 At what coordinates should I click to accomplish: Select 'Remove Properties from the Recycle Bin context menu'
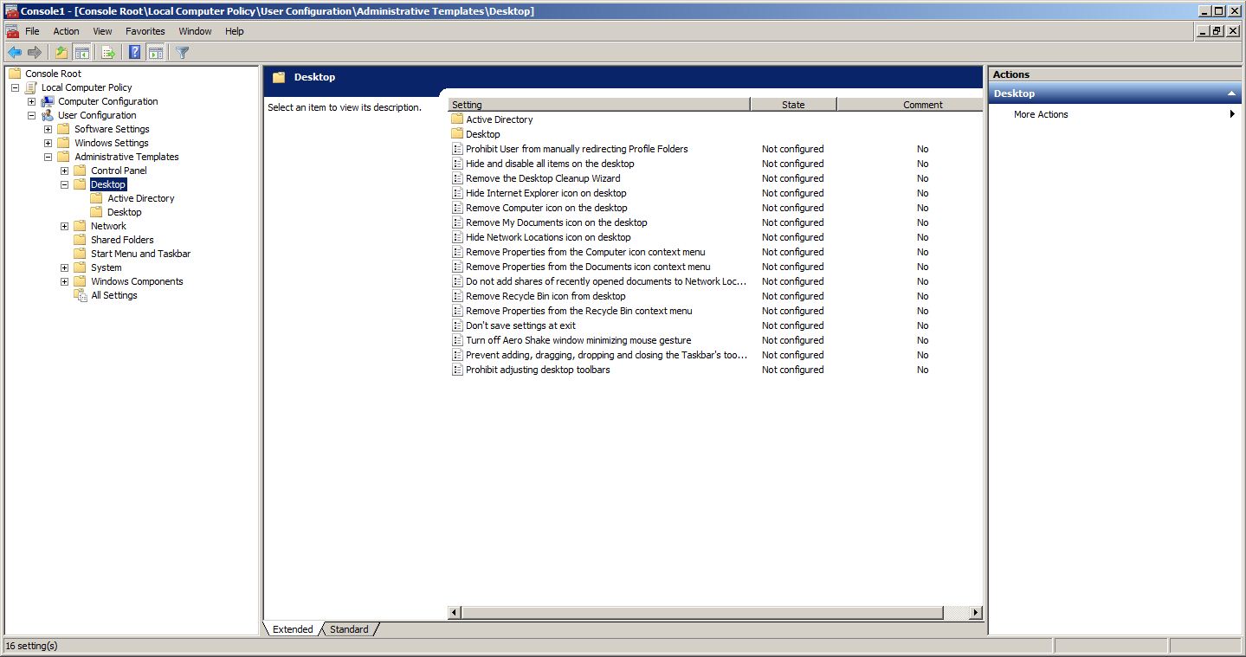click(x=578, y=311)
